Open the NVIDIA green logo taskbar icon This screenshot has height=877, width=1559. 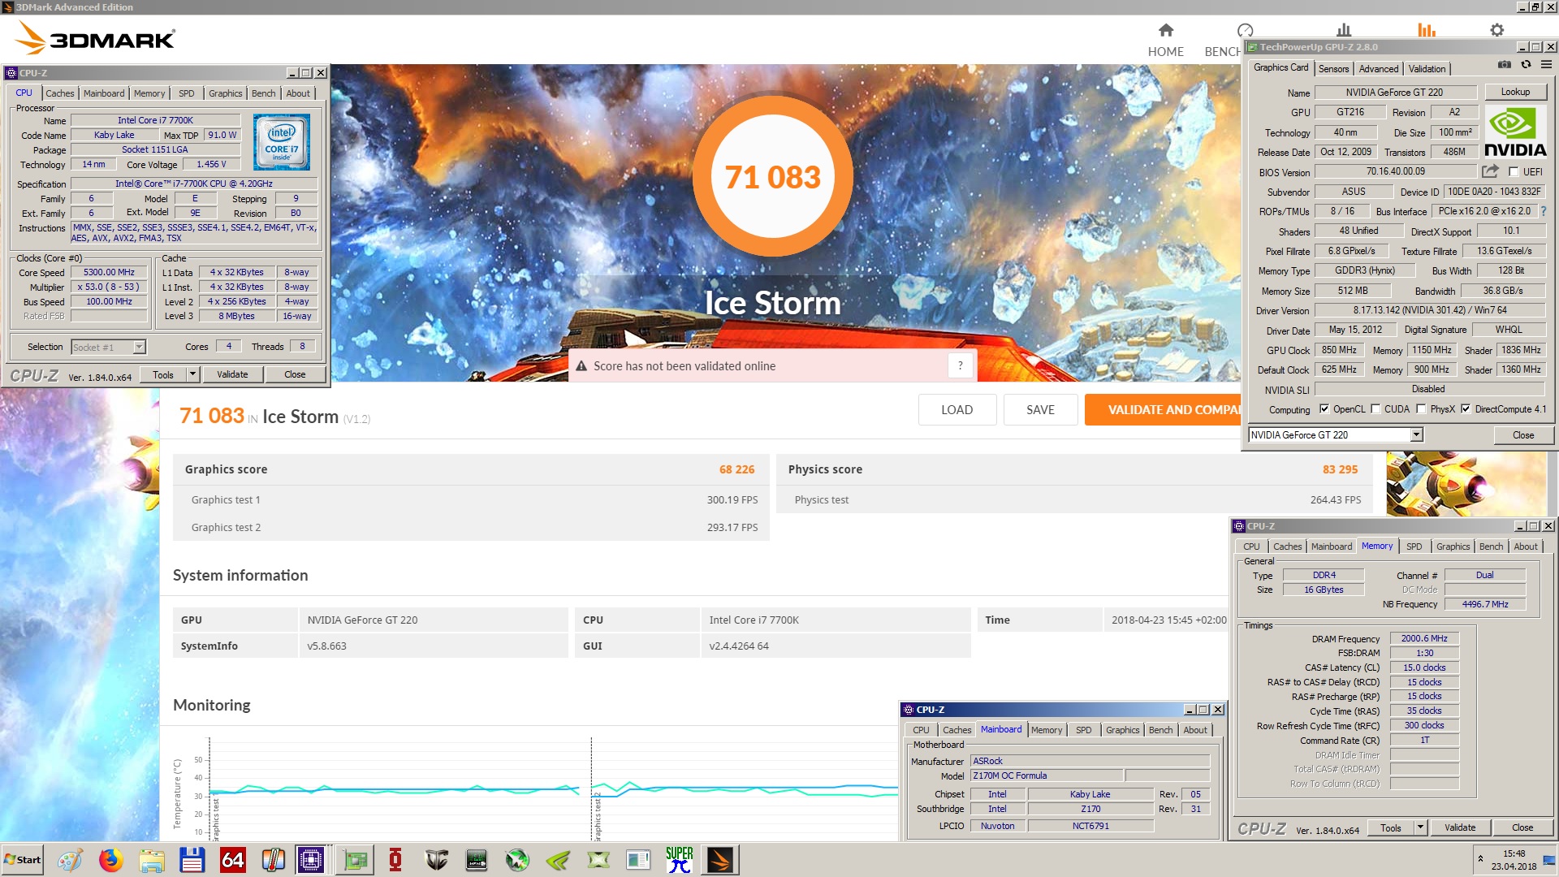[x=558, y=860]
